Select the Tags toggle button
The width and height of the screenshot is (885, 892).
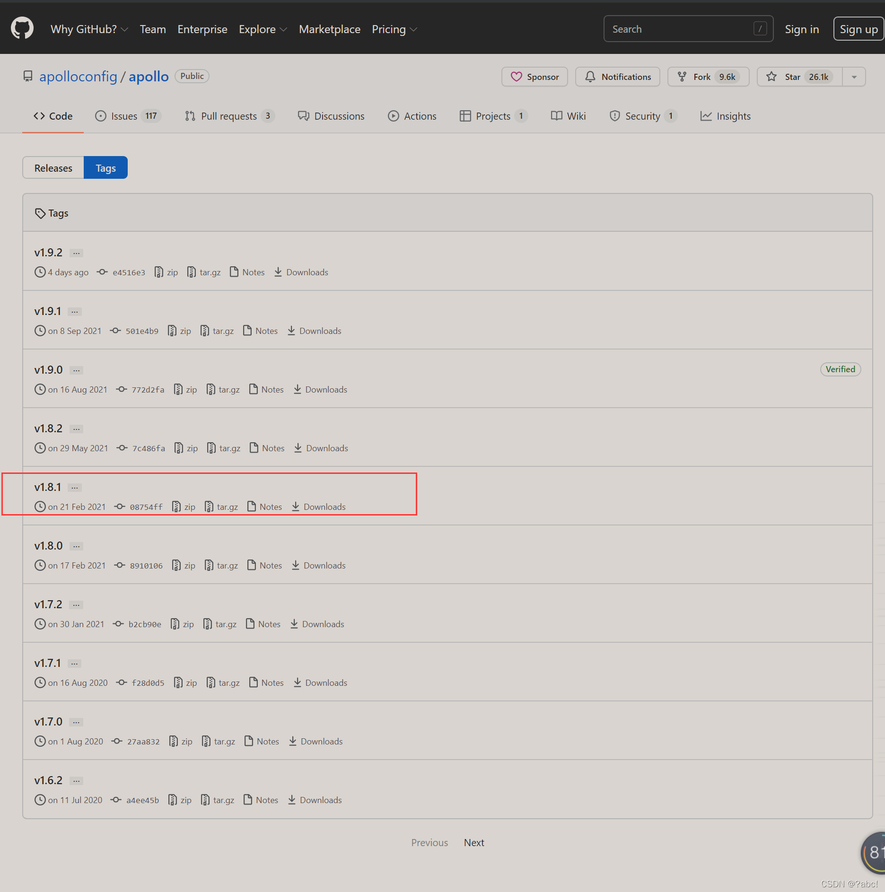click(105, 168)
